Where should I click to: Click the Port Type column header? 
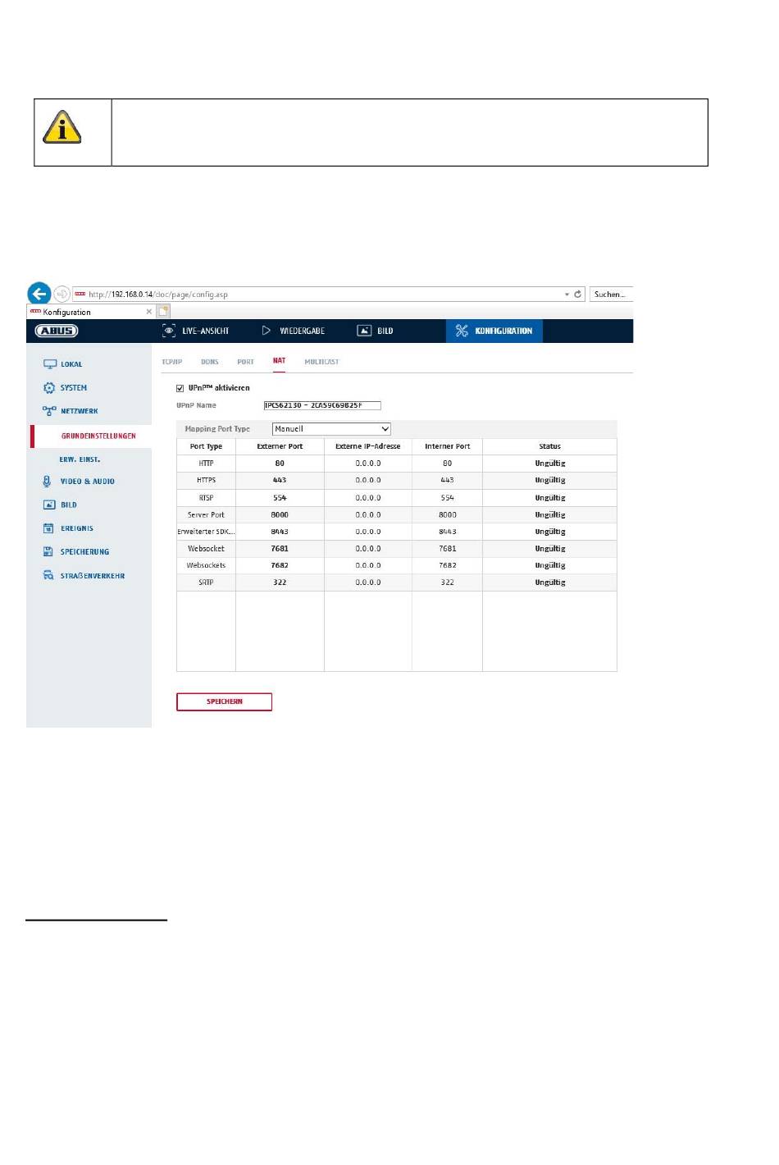tap(206, 446)
